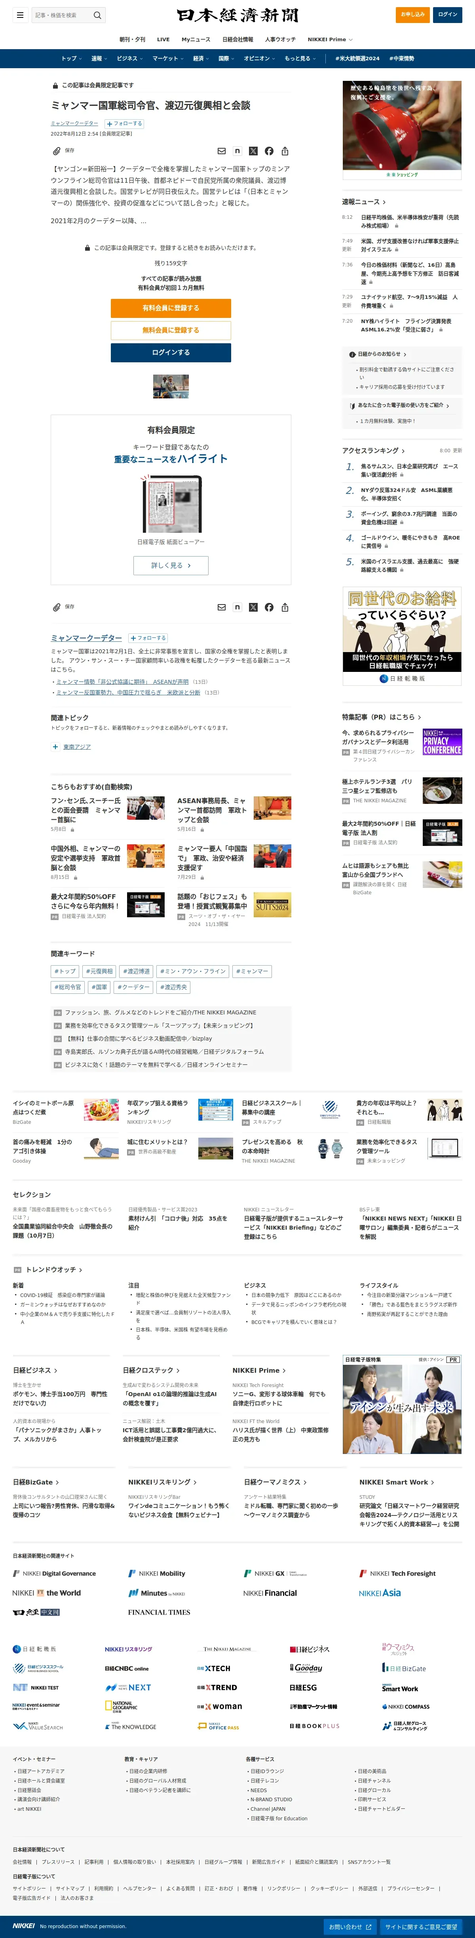Focus the 記事・株価を検索 search field
The height and width of the screenshot is (1938, 475).
[x=62, y=15]
